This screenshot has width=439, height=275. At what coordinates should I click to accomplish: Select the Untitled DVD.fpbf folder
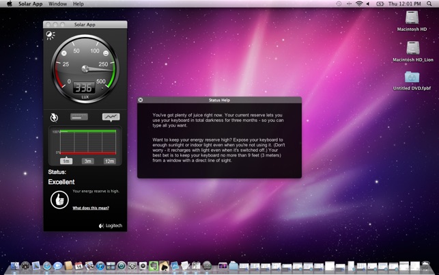tap(412, 78)
